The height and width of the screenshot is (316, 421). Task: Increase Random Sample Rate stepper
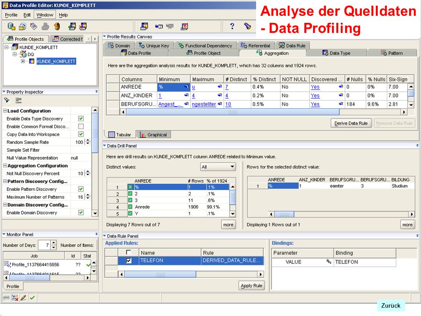pos(88,140)
